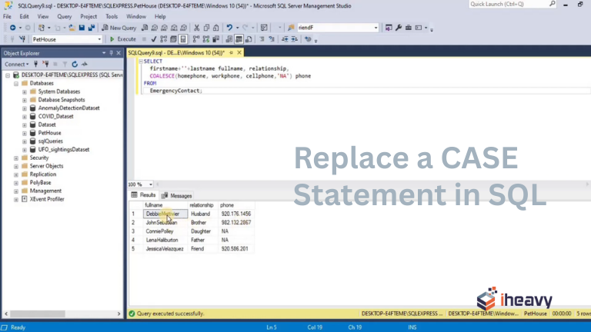The image size is (591, 332).
Task: Expand the PetHouse database node
Action: coord(25,133)
